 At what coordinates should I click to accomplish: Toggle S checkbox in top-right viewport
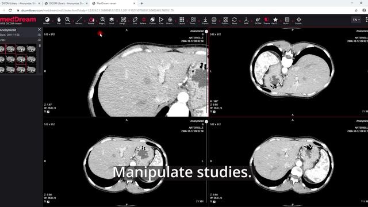(214, 112)
